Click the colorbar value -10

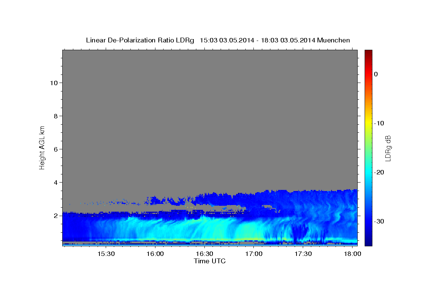pos(379,123)
